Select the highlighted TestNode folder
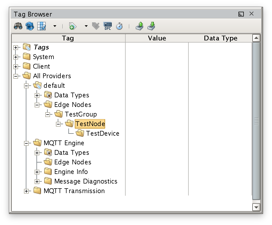272x225 pixels. pos(90,124)
